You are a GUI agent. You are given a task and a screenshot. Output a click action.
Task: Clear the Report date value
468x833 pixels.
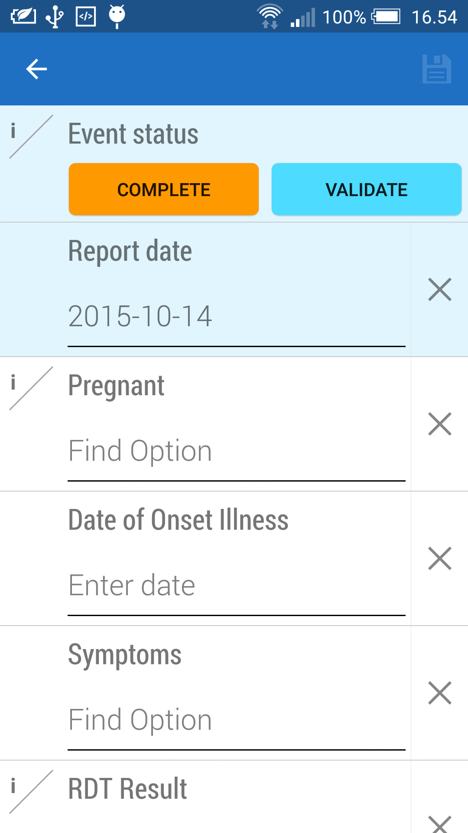point(439,289)
